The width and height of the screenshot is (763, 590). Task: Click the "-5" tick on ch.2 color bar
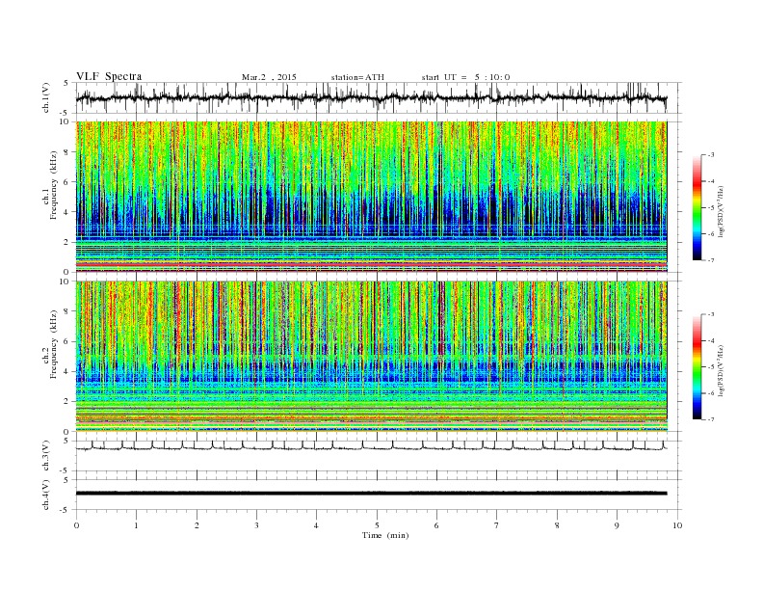tap(711, 366)
